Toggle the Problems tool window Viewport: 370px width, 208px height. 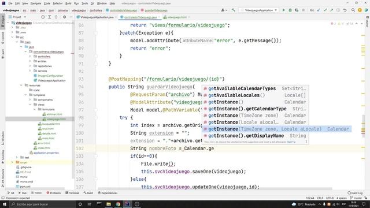pos(54,193)
